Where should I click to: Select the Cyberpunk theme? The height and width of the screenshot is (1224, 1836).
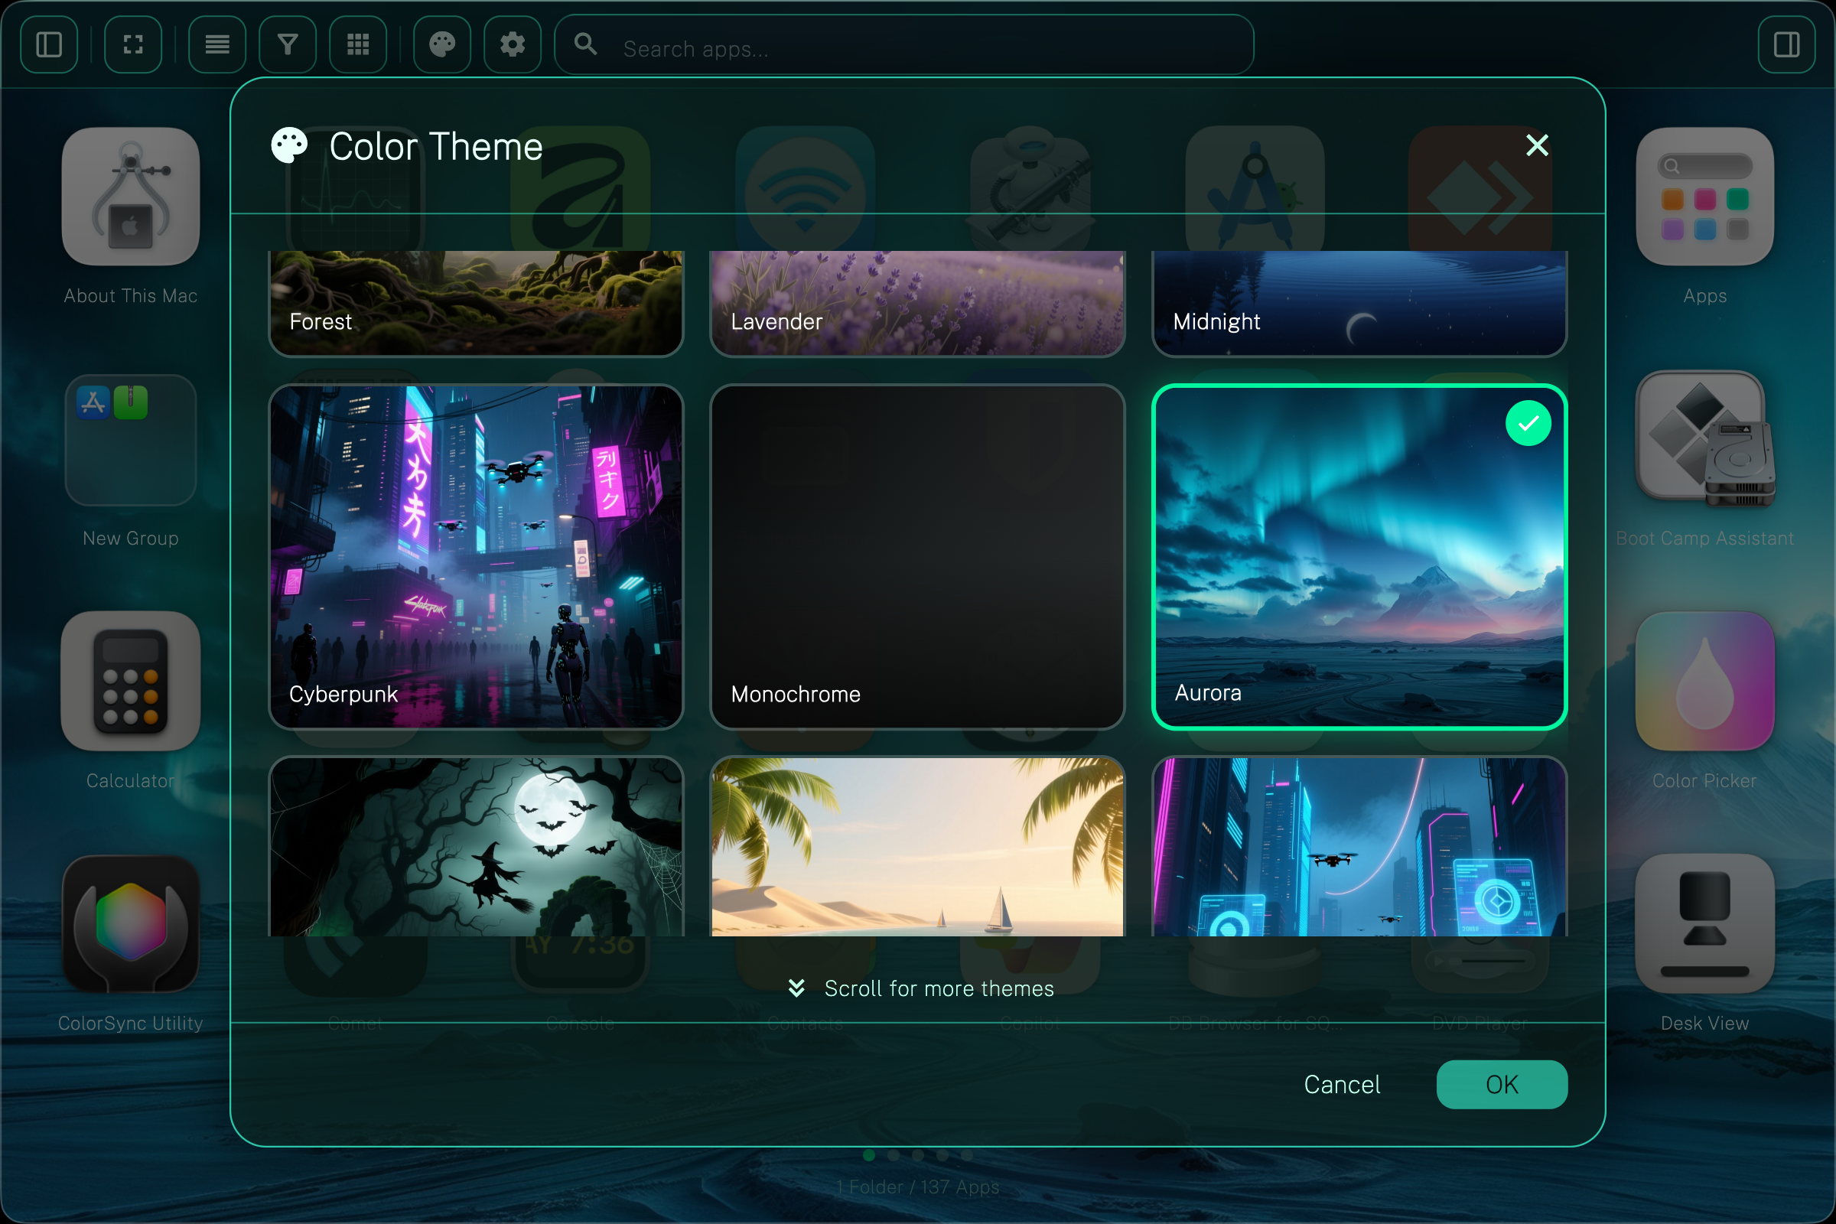pos(475,556)
